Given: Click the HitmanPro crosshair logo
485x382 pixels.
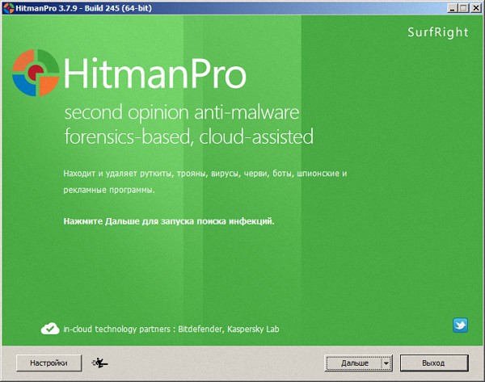Looking at the screenshot, I should pos(36,73).
